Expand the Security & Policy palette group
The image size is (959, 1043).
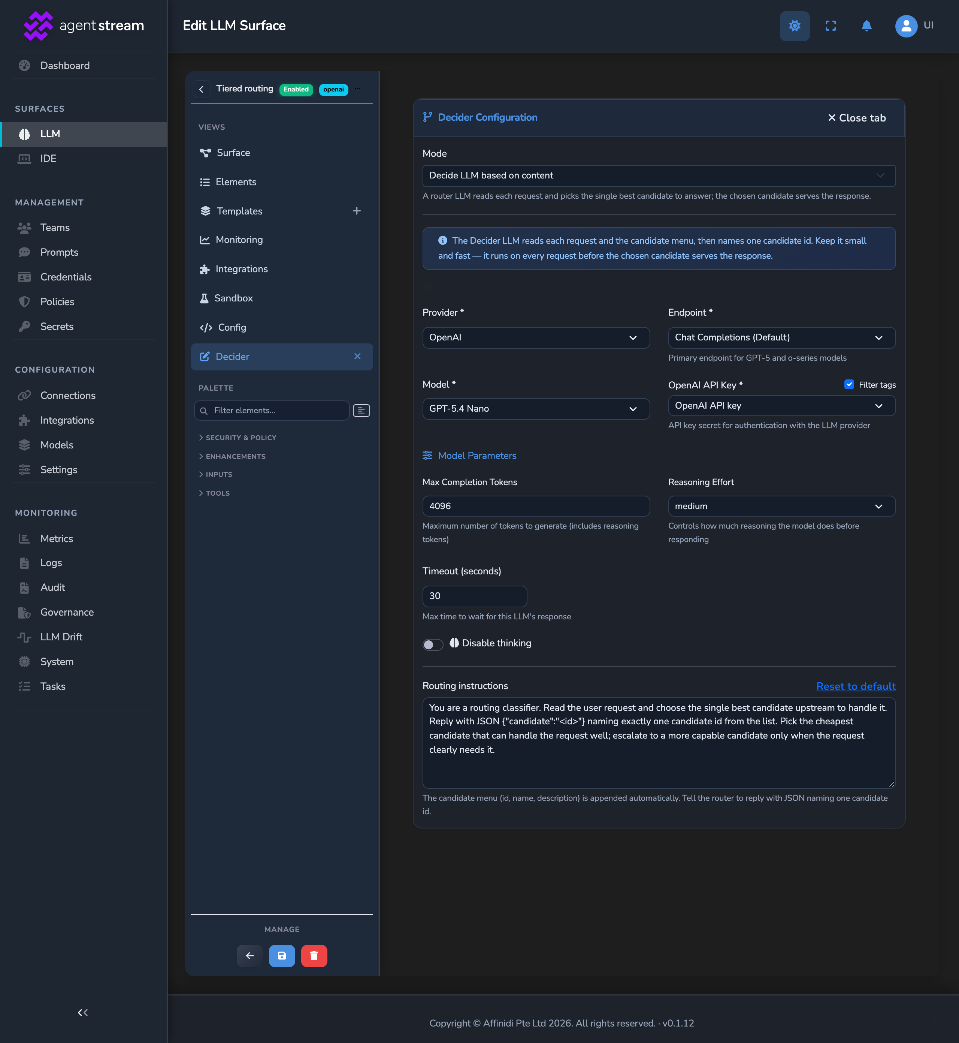pyautogui.click(x=238, y=438)
